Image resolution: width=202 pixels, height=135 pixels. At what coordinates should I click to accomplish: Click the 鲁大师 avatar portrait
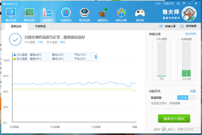pyautogui.click(x=189, y=14)
